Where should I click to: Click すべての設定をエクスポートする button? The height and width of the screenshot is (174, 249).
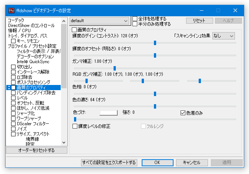pos(109,163)
